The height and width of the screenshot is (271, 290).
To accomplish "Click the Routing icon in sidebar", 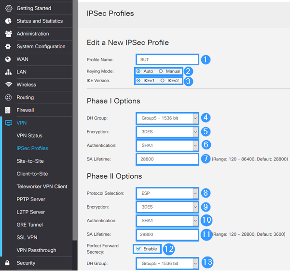I will [x=8, y=98].
